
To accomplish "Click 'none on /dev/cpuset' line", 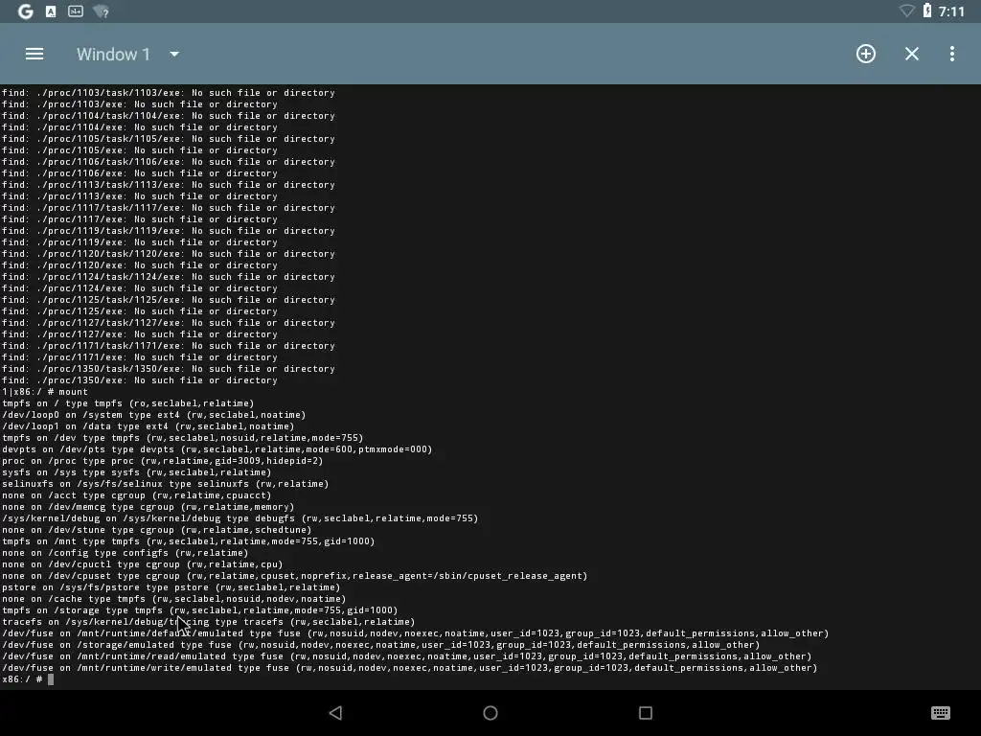I will (295, 576).
